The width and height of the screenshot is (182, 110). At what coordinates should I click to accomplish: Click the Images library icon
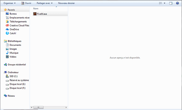(7, 49)
